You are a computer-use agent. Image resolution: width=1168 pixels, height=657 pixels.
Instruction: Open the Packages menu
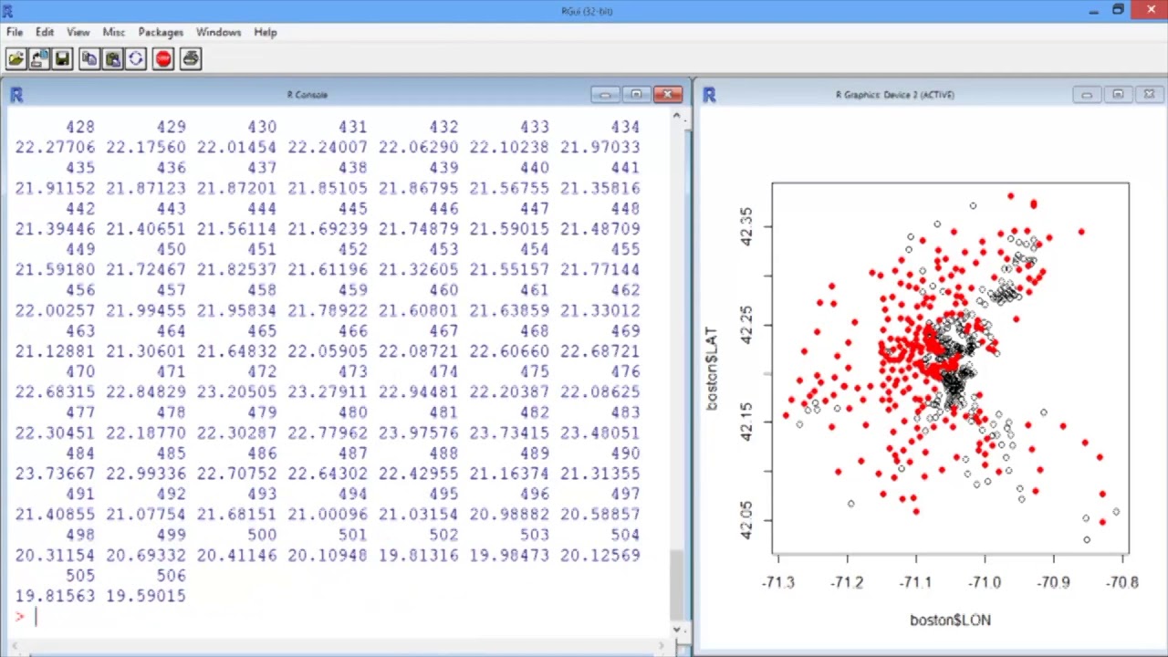(161, 32)
